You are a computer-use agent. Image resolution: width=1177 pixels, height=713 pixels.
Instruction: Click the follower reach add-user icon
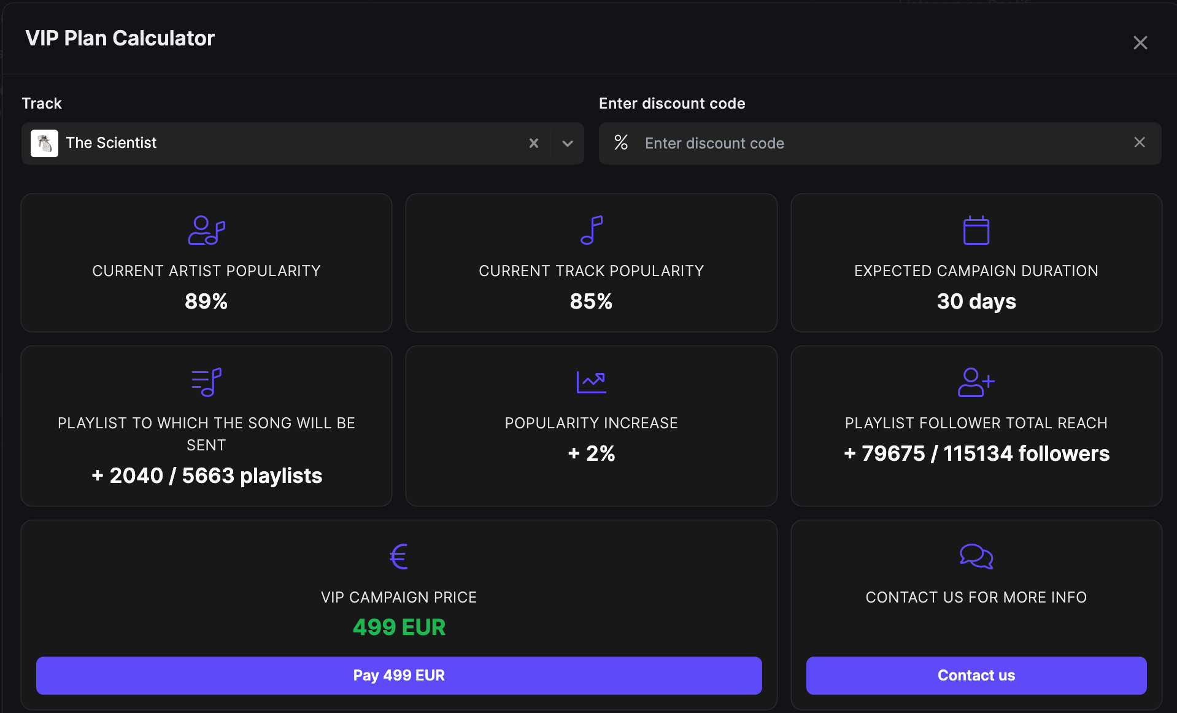976,382
